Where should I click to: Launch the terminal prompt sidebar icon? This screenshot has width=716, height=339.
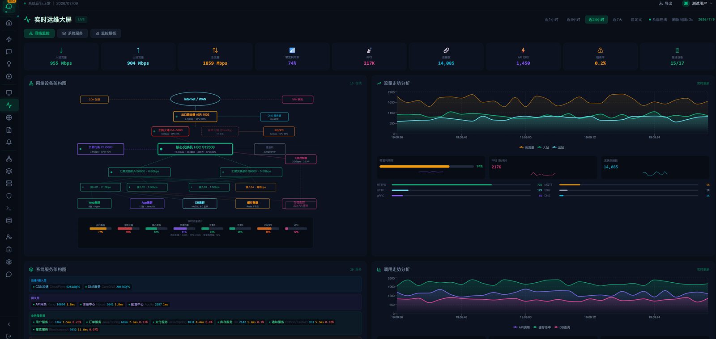coord(9,208)
